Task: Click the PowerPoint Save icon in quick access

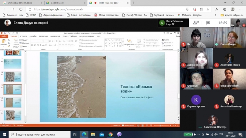Action: 5,33
